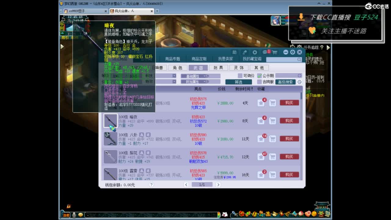The height and width of the screenshot is (220, 391).
Task: Click the white pet icon beside chat
Action: click(x=225, y=215)
